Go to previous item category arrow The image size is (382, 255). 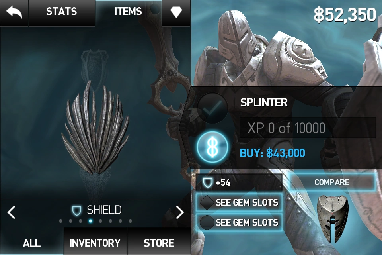click(12, 212)
